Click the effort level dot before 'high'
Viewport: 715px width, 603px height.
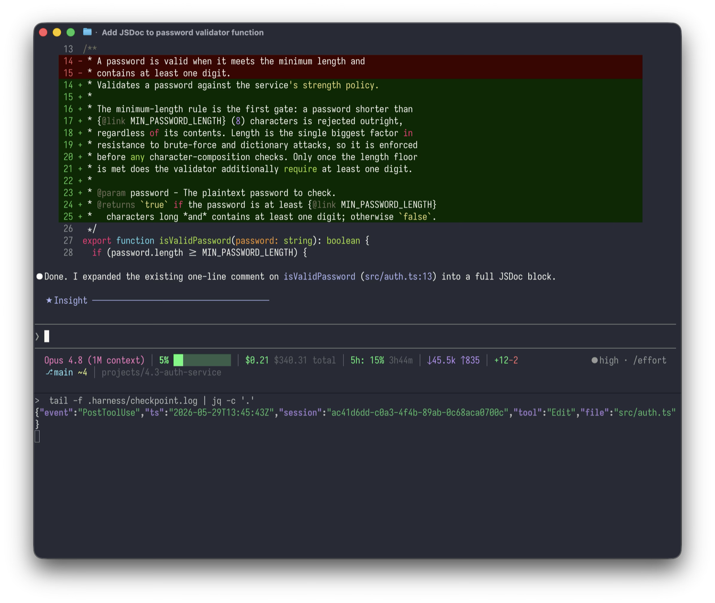pos(594,360)
